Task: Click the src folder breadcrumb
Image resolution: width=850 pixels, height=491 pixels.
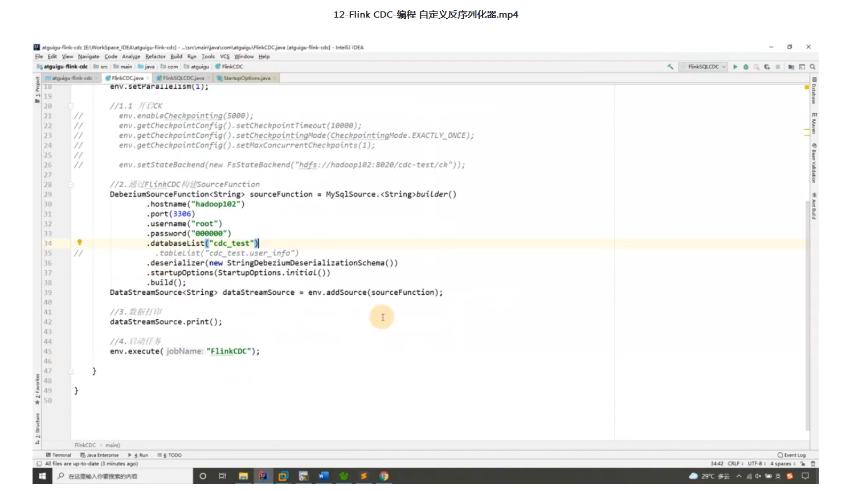Action: (x=101, y=67)
